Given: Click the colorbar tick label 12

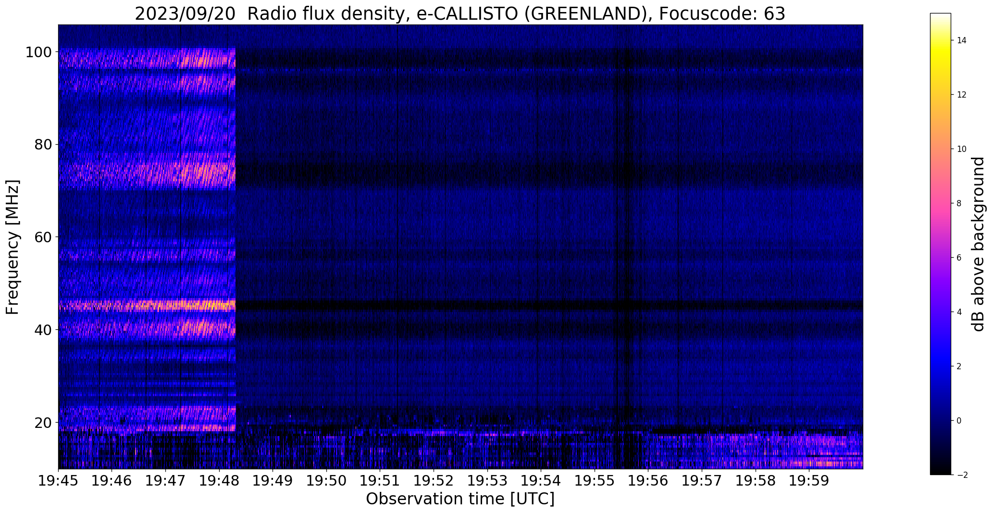Looking at the screenshot, I should pyautogui.click(x=962, y=95).
